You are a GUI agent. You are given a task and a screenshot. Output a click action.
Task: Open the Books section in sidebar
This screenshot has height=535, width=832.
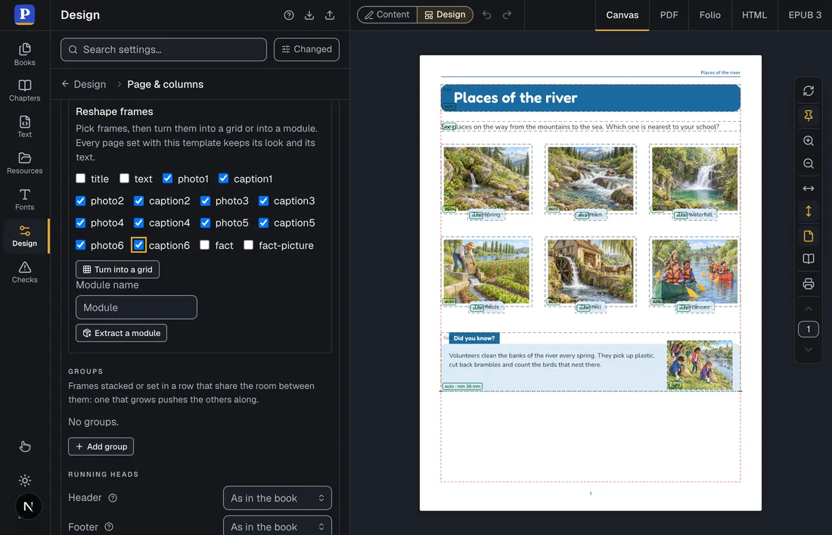24,54
